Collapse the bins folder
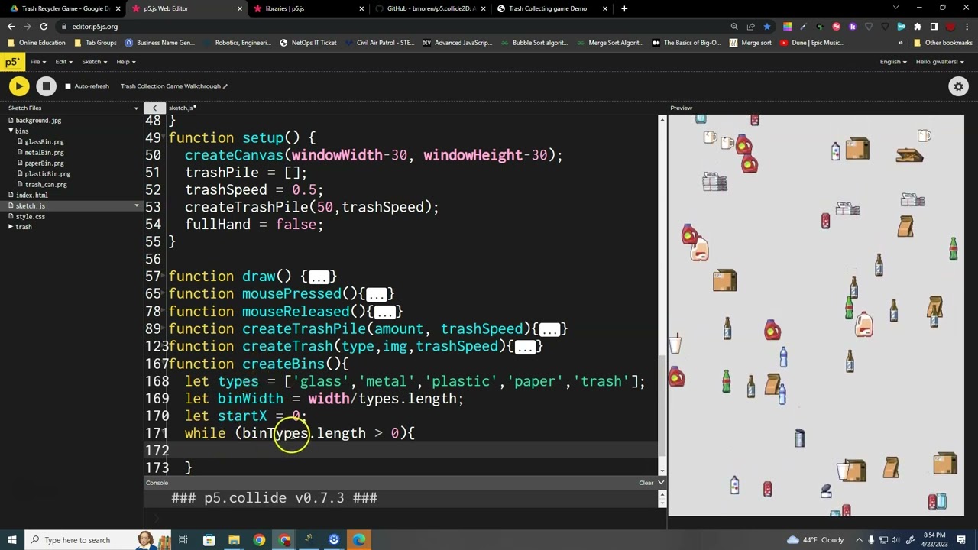978x550 pixels. click(x=11, y=131)
